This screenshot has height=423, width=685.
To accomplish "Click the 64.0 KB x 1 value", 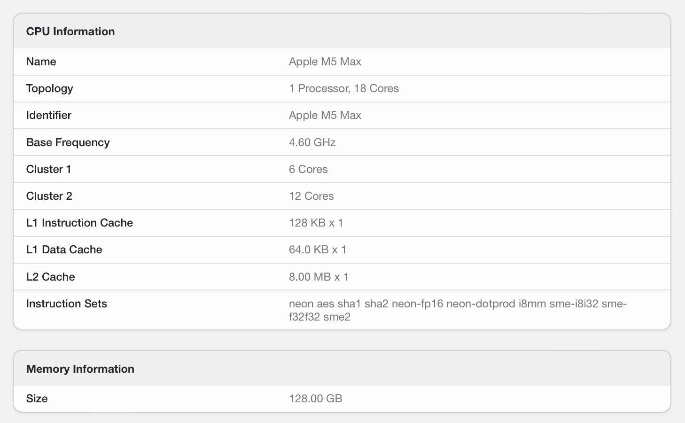I will (x=317, y=250).
